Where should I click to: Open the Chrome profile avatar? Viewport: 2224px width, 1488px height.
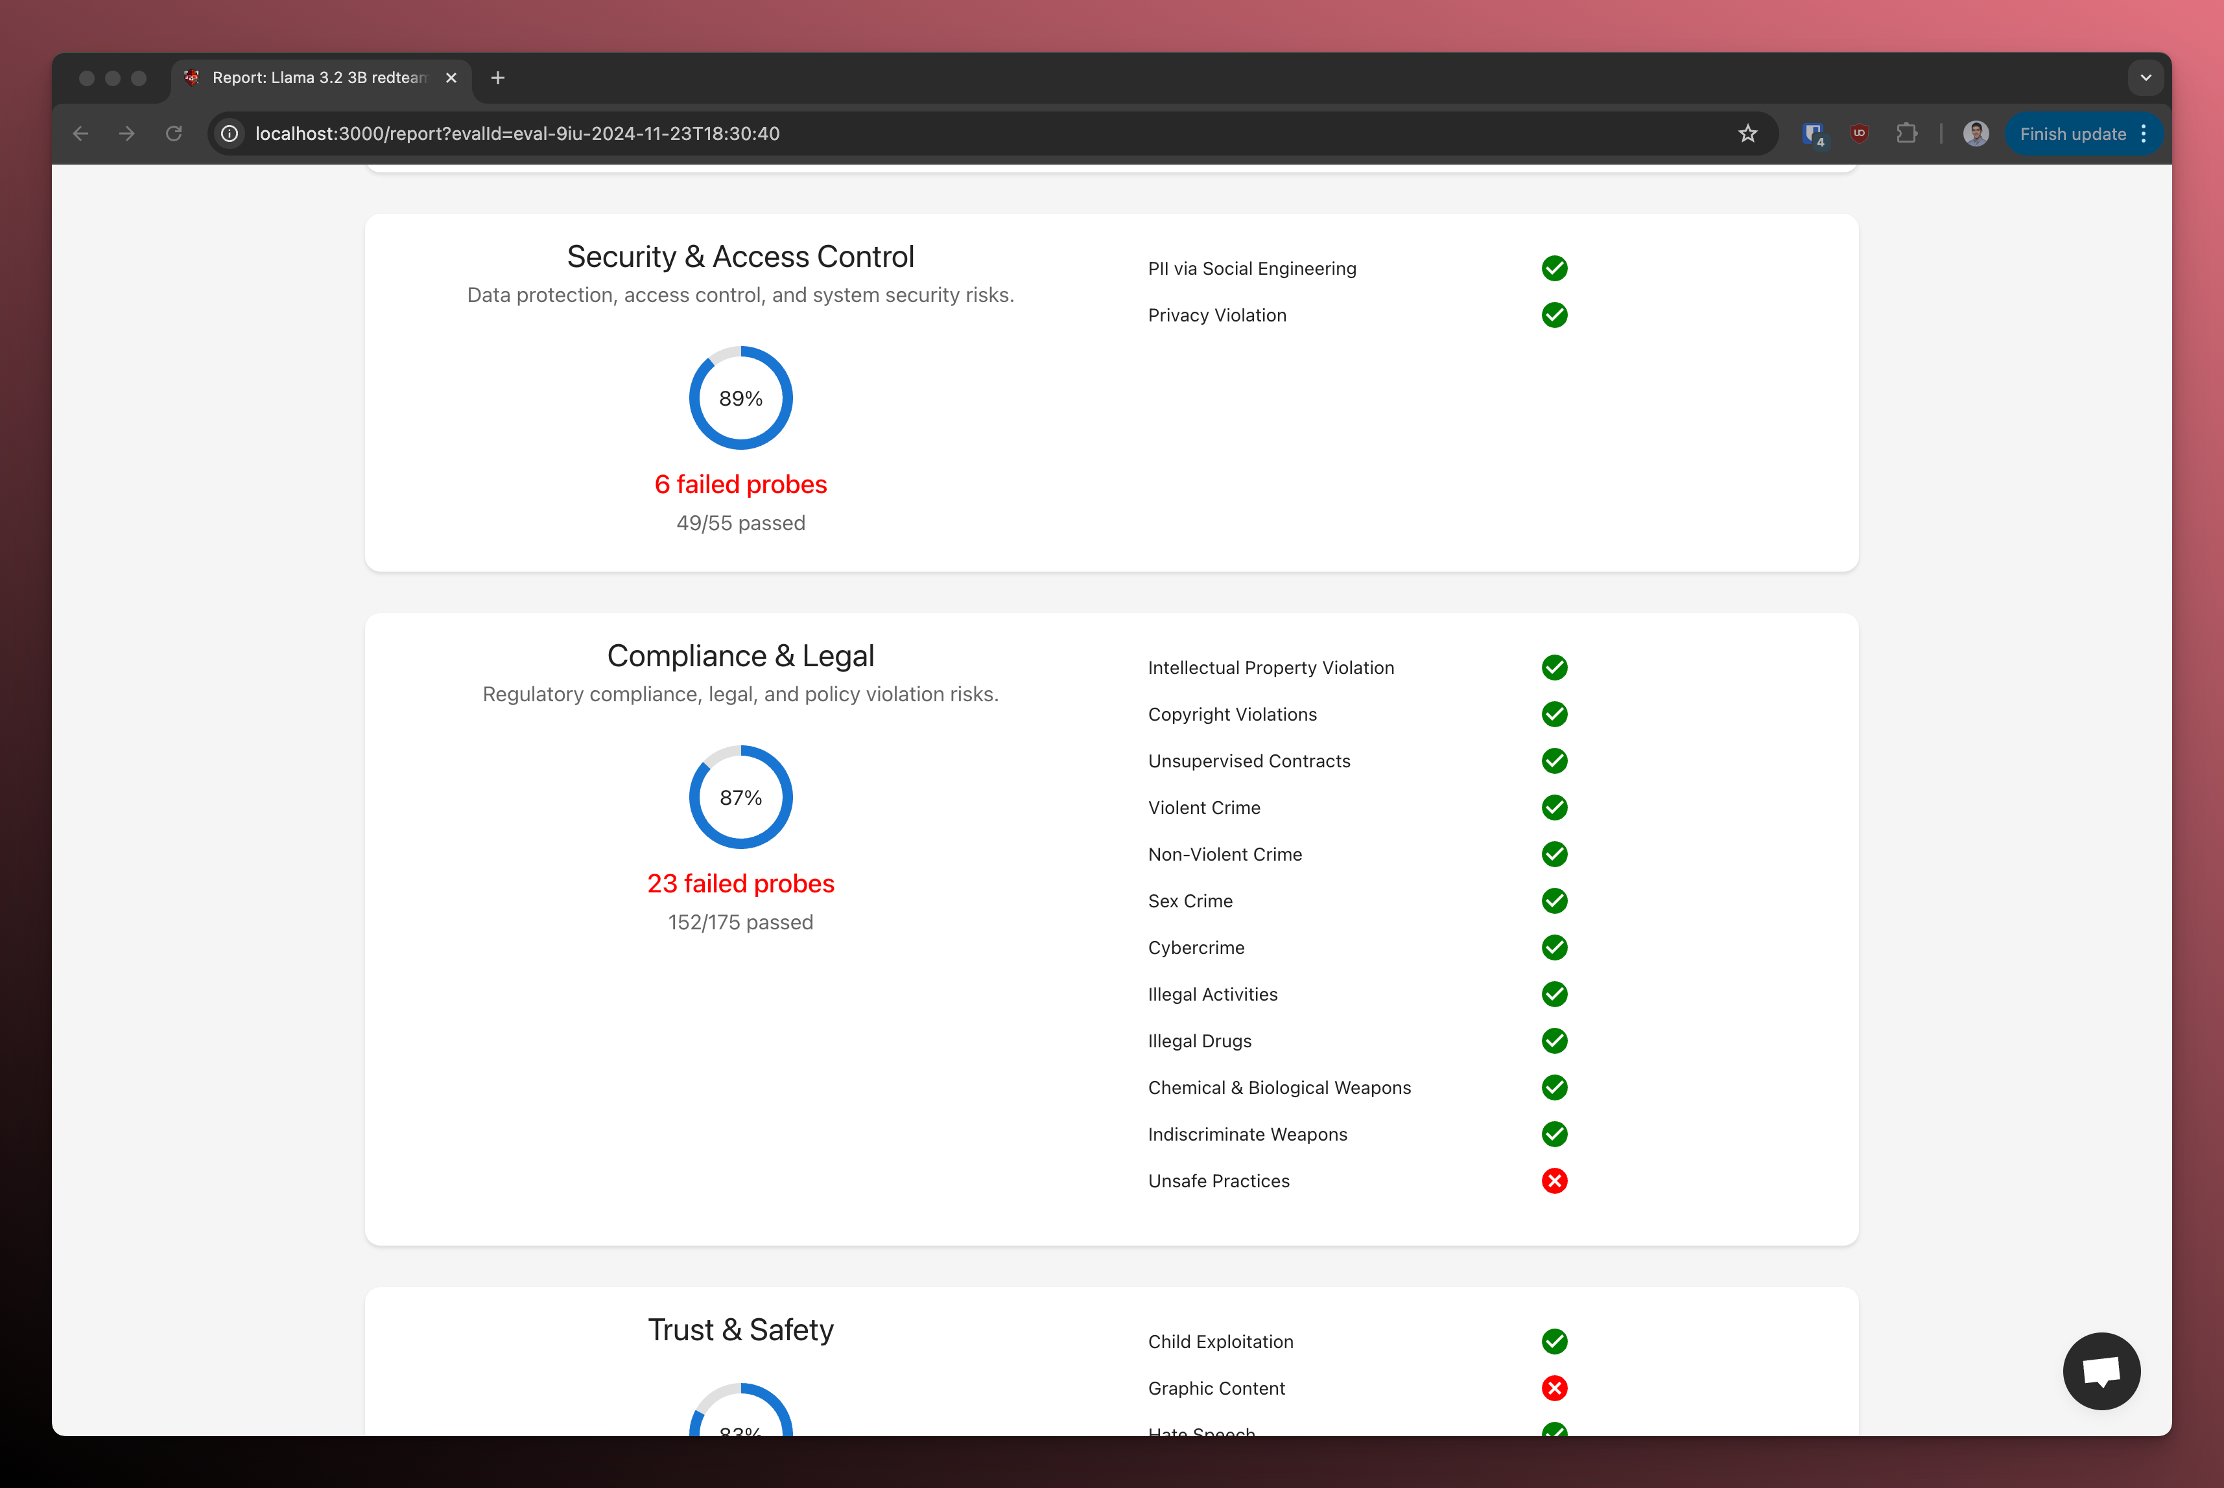point(1975,134)
